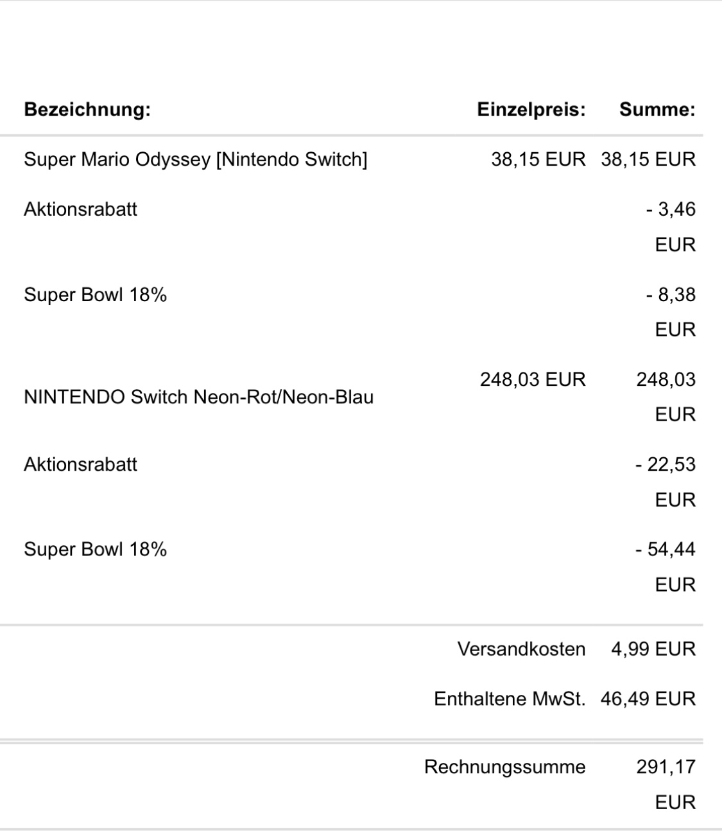Click first Super Bowl 18% label
722x831 pixels.
pos(95,295)
